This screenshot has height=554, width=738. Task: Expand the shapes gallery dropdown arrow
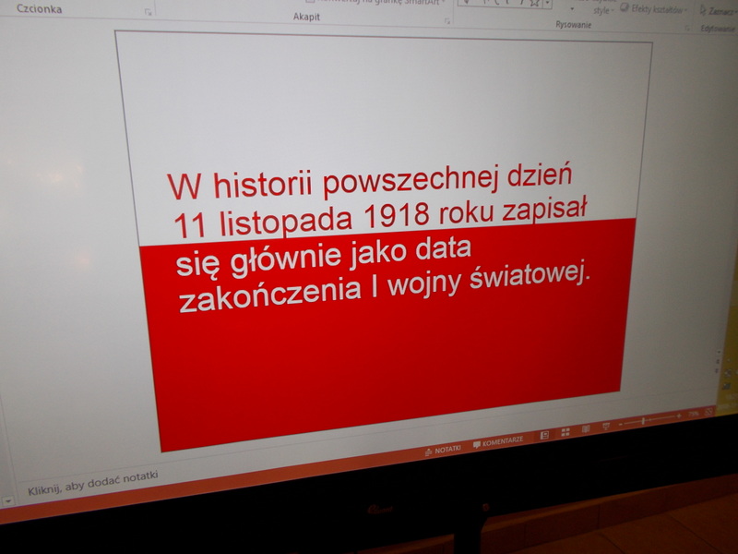tap(548, 4)
